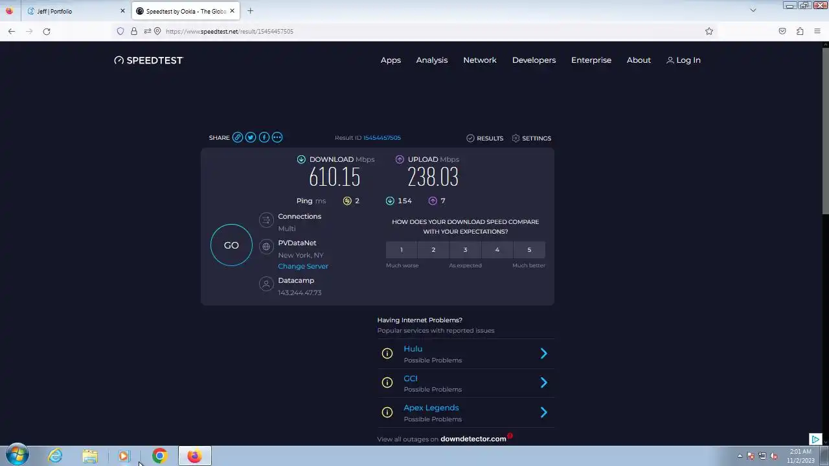Start test with GO button

click(231, 245)
